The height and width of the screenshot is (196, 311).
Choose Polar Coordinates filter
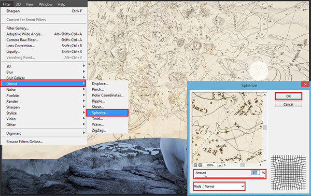pyautogui.click(x=107, y=95)
